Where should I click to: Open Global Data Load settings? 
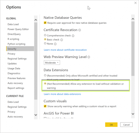coord(13,24)
